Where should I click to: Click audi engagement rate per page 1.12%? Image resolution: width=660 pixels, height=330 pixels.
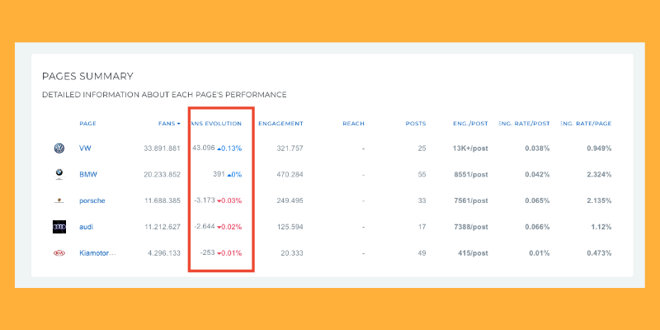pyautogui.click(x=602, y=227)
